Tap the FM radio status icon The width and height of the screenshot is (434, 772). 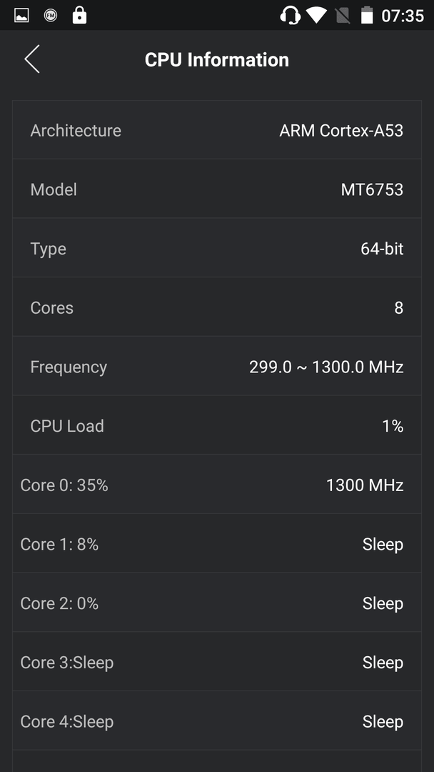click(50, 16)
